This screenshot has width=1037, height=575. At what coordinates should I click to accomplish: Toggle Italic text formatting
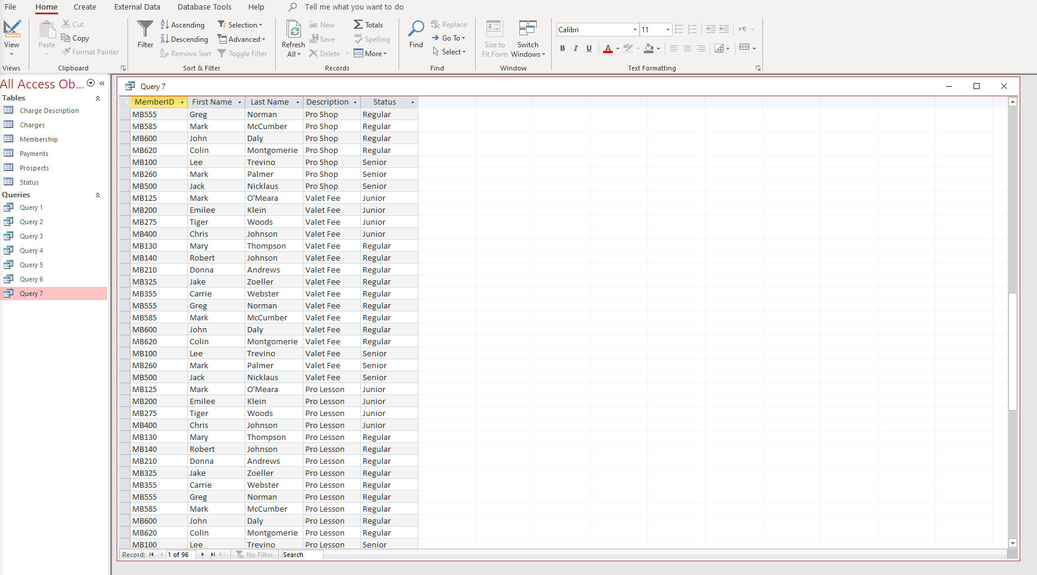point(576,48)
